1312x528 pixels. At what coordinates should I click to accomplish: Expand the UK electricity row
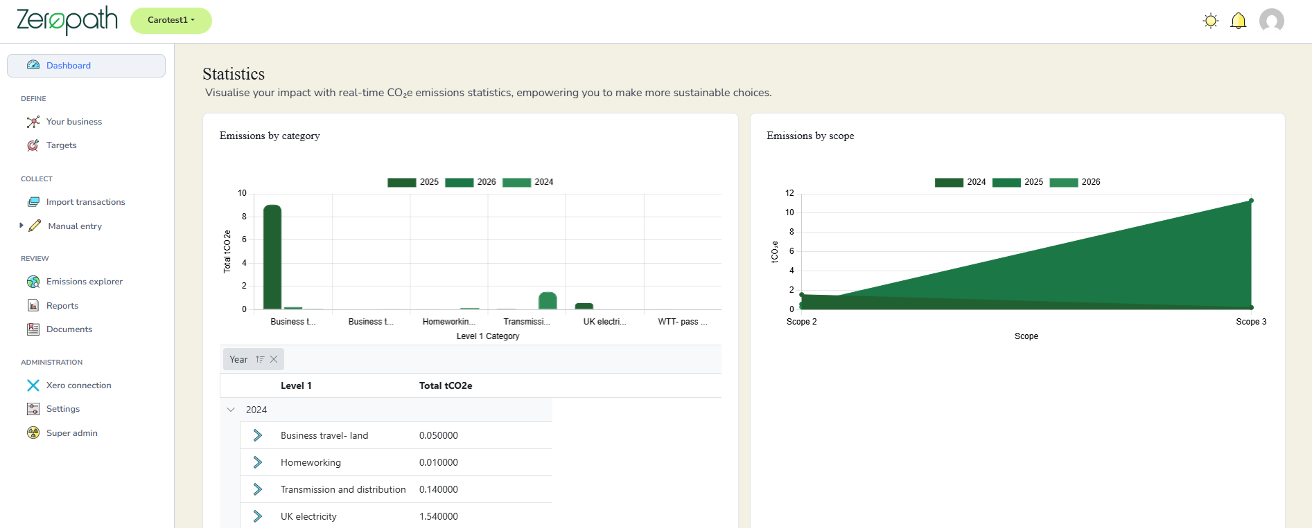coord(257,516)
